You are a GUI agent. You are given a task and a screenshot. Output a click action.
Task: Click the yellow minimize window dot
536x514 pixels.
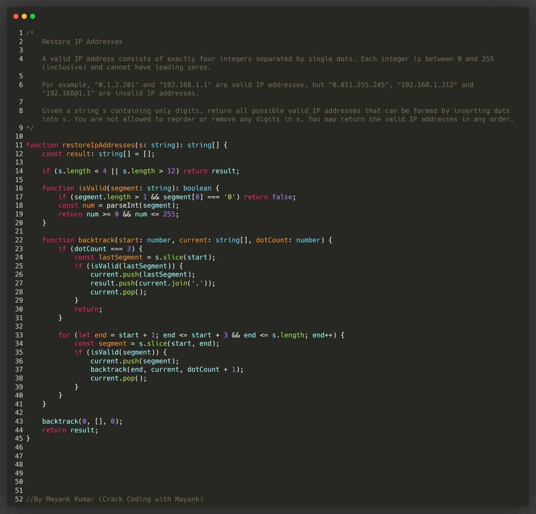click(24, 17)
